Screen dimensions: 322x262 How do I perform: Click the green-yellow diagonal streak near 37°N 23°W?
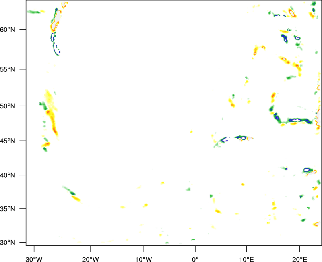pyautogui.click(x=72, y=194)
